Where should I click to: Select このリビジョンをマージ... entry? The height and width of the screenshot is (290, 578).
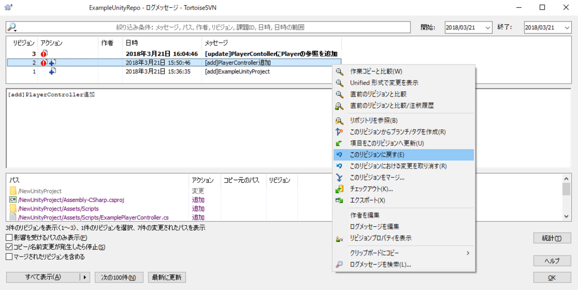click(404, 178)
